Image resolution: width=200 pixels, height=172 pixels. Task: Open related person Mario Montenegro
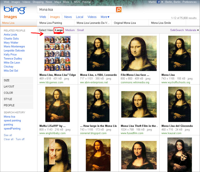coord(14,46)
